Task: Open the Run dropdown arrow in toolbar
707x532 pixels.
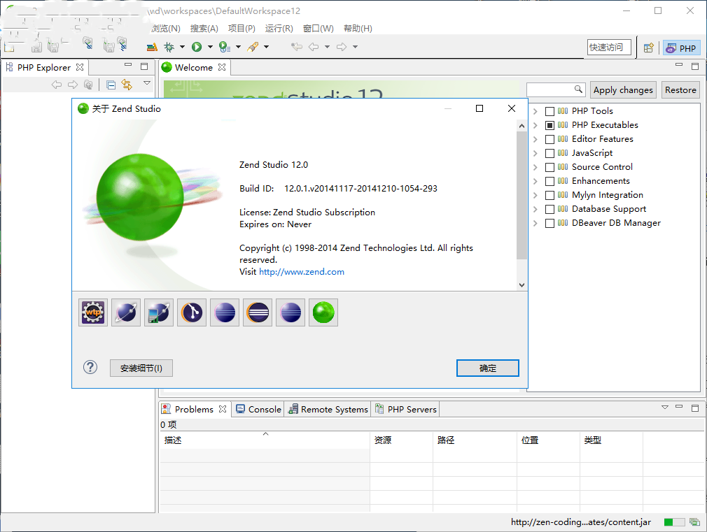Action: tap(210, 47)
